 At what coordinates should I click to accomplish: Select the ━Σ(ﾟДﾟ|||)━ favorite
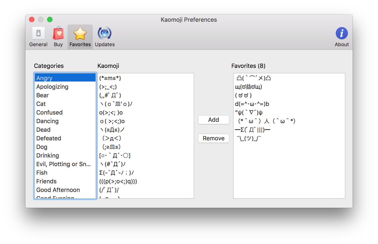[289, 129]
